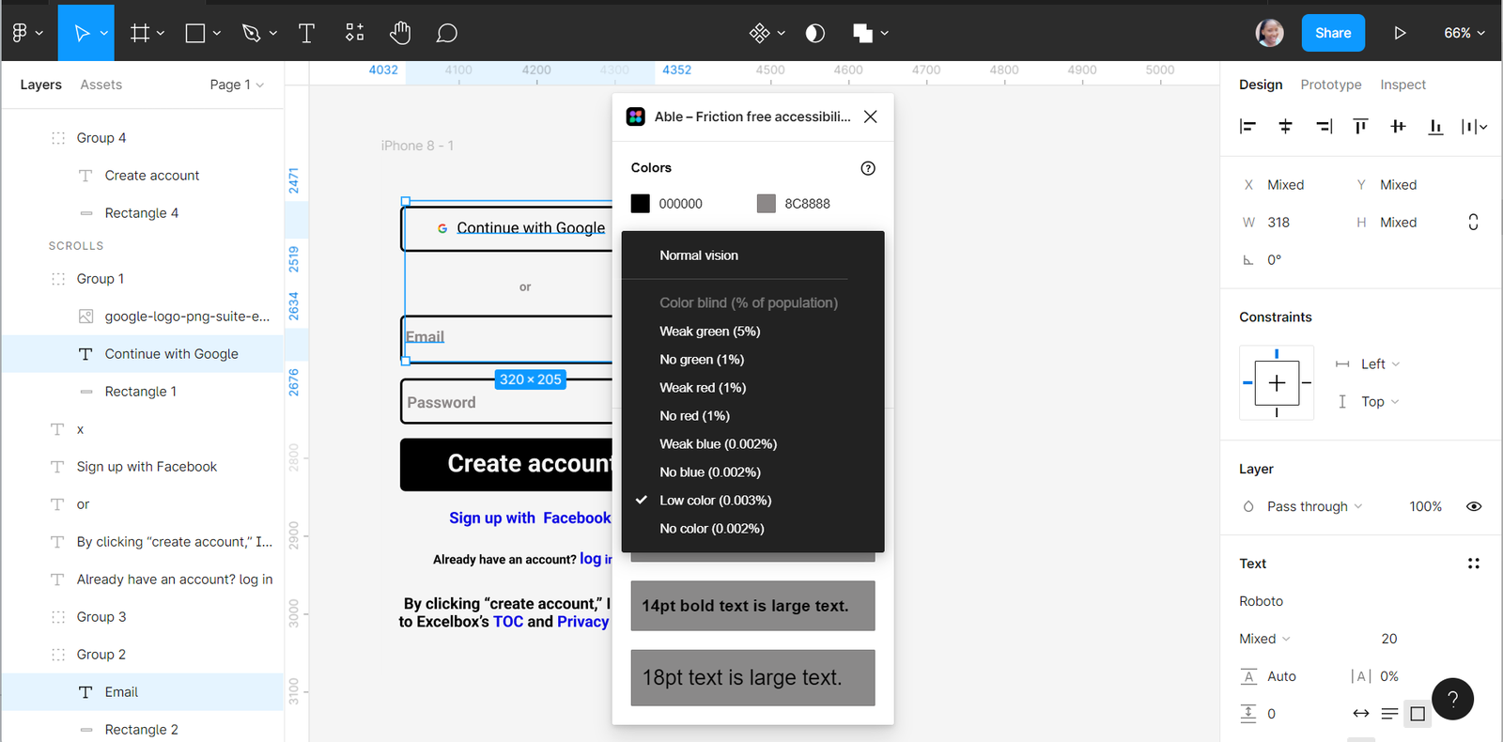The width and height of the screenshot is (1503, 742).
Task: Click the black 000000 color swatch
Action: click(641, 204)
